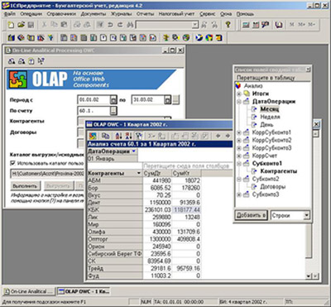Select the Неделя field in the tree
This screenshot has width=331, height=307.
(x=270, y=117)
